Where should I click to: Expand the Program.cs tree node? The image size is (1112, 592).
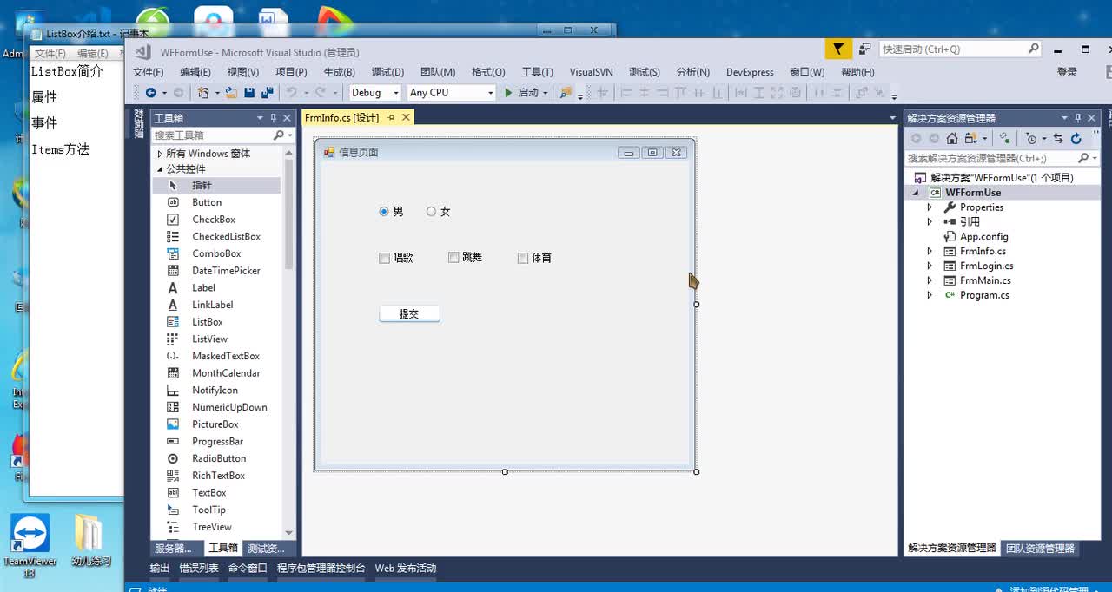point(930,295)
